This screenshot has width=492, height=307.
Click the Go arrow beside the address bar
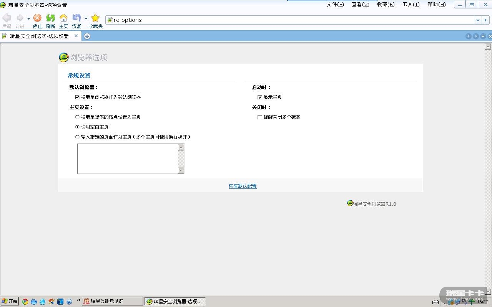[x=486, y=20]
